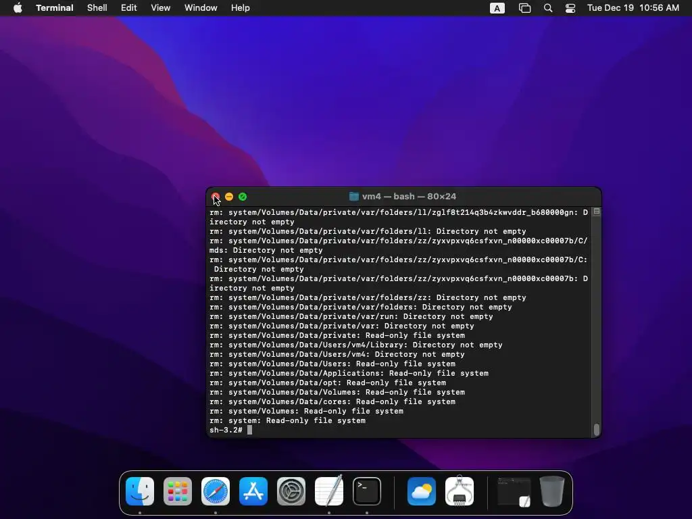Image resolution: width=692 pixels, height=519 pixels.
Task: Minimize the vm4 bash Terminal window
Action: (x=229, y=197)
